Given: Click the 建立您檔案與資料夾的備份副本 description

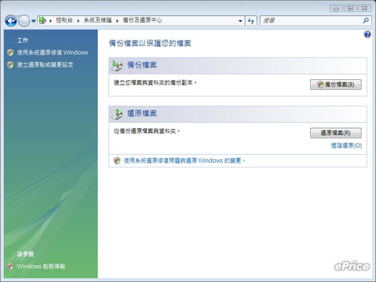Looking at the screenshot, I should 155,83.
